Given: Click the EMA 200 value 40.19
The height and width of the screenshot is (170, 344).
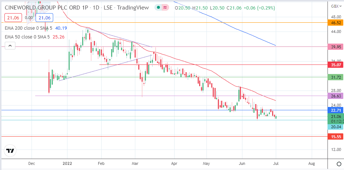Looking at the screenshot, I should point(62,28).
